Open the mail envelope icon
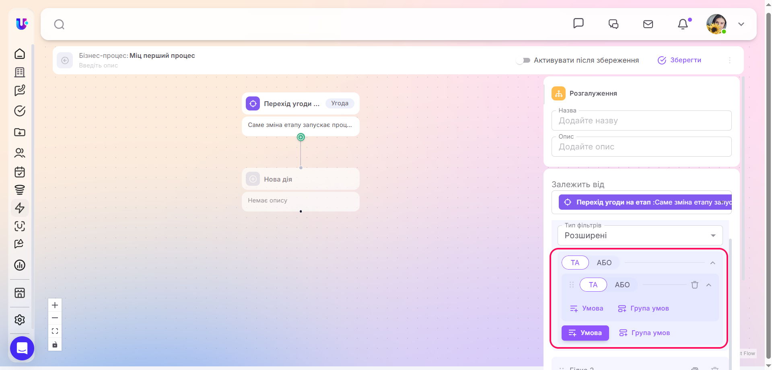 coord(648,24)
